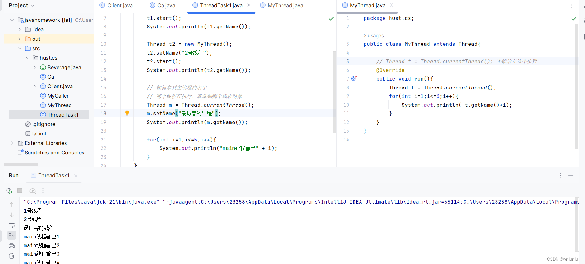Click the Stop process icon
The height and width of the screenshot is (264, 585).
[x=20, y=190]
